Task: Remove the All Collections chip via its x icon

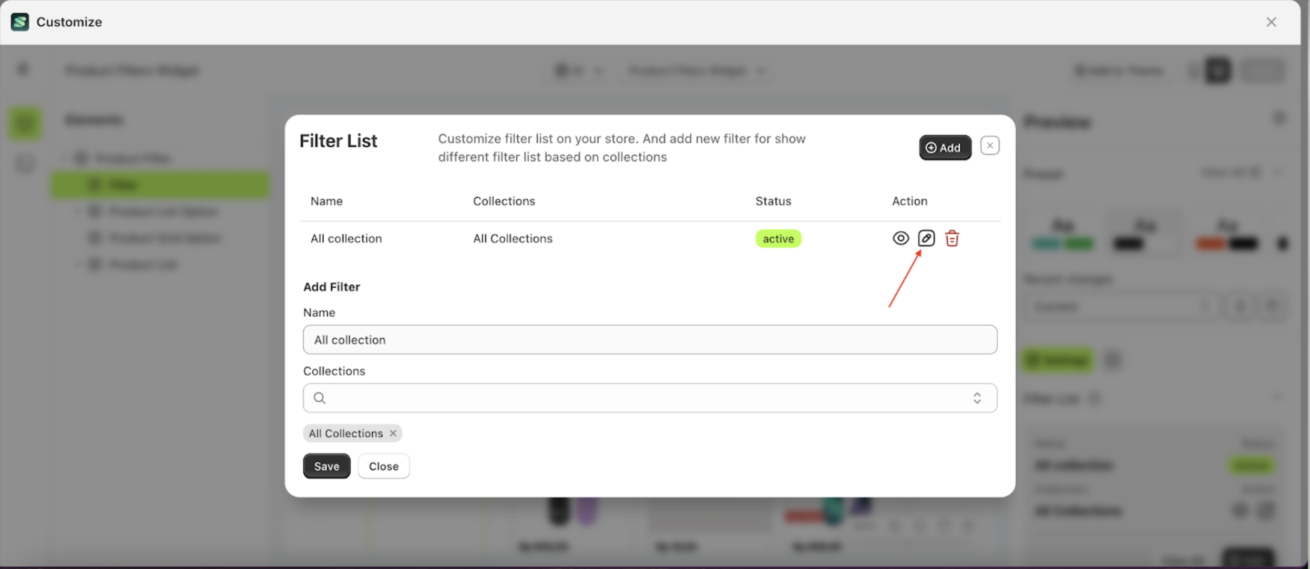Action: 393,433
